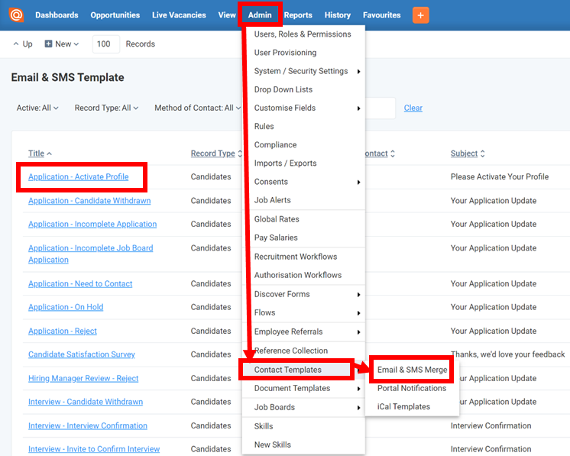Expand Flows submenu
Viewport: 570px width, 456px height.
[x=358, y=313]
